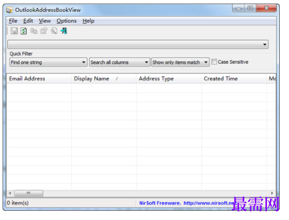Image resolution: width=289 pixels, height=220 pixels.
Task: Sort by Created Time column header
Action: 234,79
